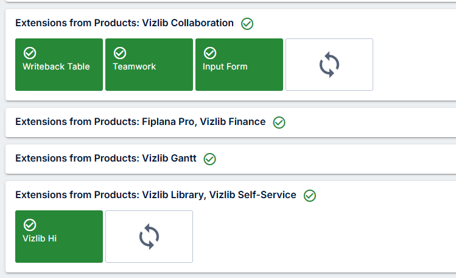Click checkmark icon on Writeback Table tile
This screenshot has height=278, width=456.
click(x=30, y=53)
